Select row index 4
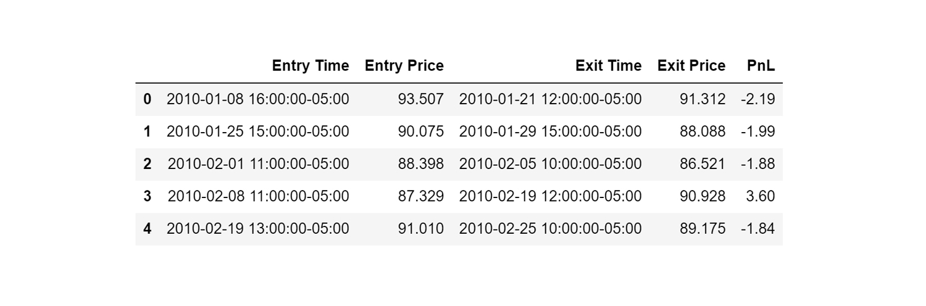The width and height of the screenshot is (926, 306). click(x=147, y=229)
